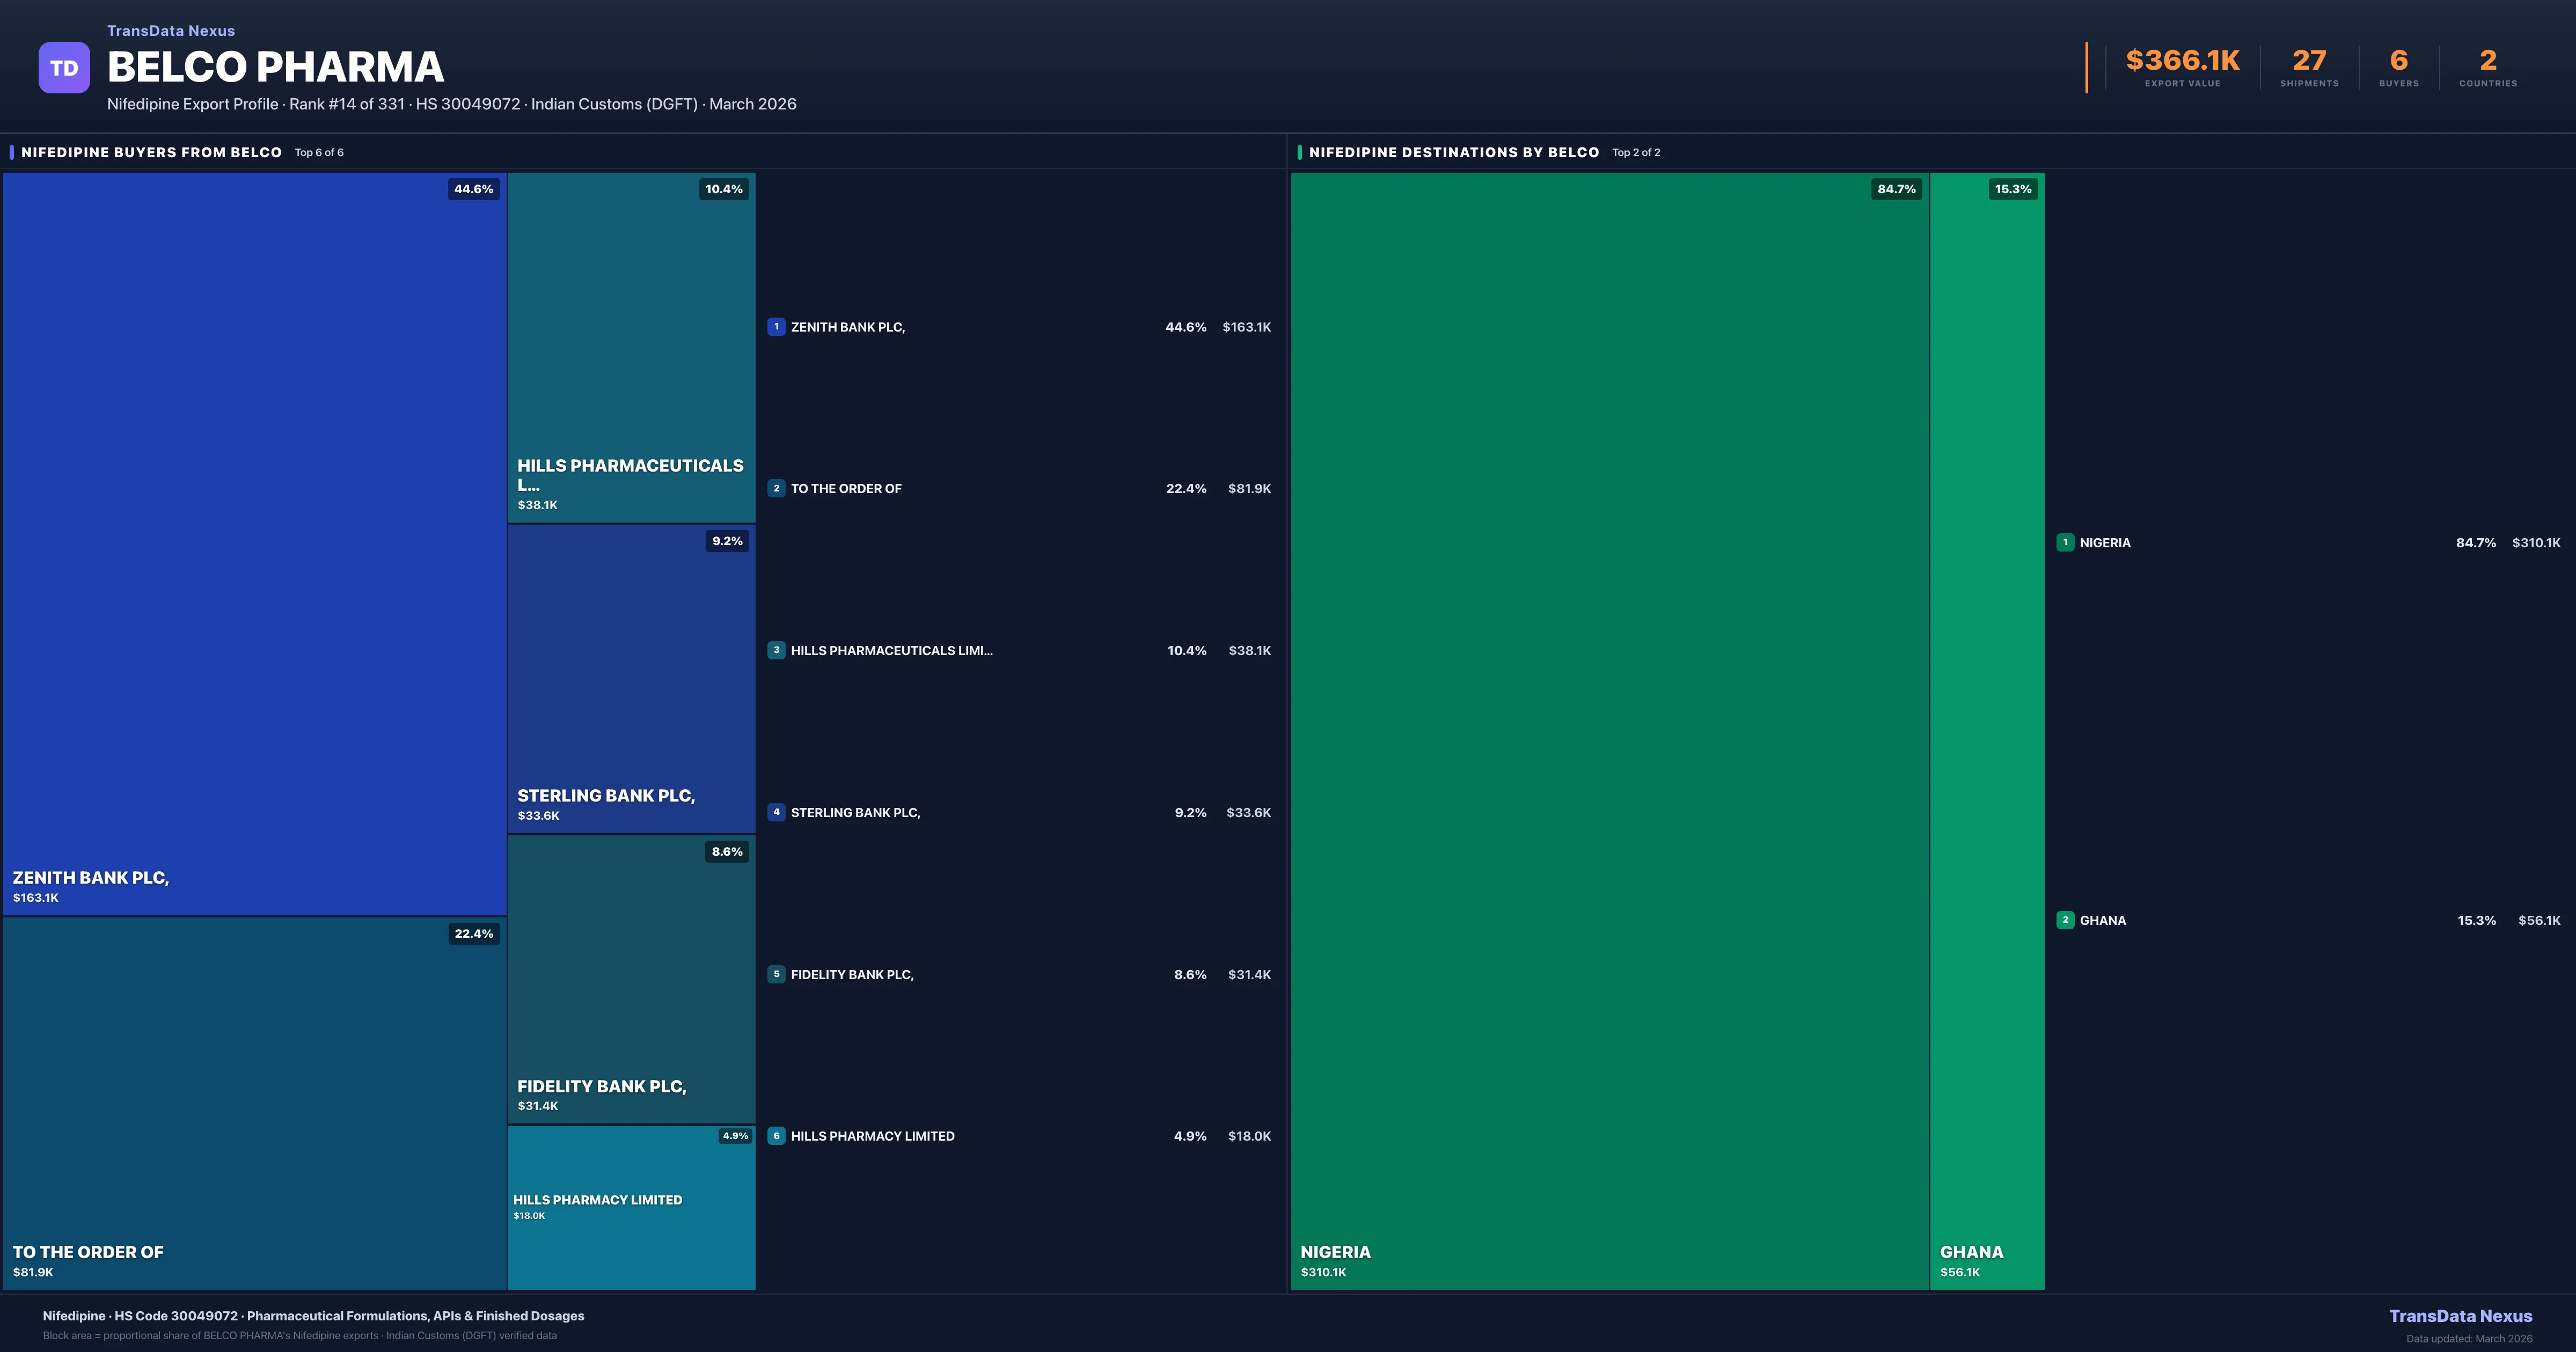Click rank badge 4 beside Sterling Bank

pyautogui.click(x=776, y=812)
